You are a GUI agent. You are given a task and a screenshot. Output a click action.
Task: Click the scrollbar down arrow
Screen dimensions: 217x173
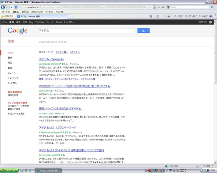coord(215,162)
